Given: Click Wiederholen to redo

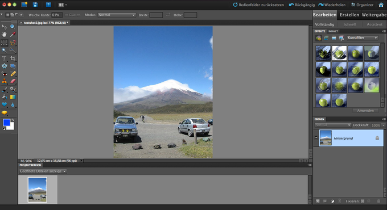Looking at the screenshot, I should [332, 5].
